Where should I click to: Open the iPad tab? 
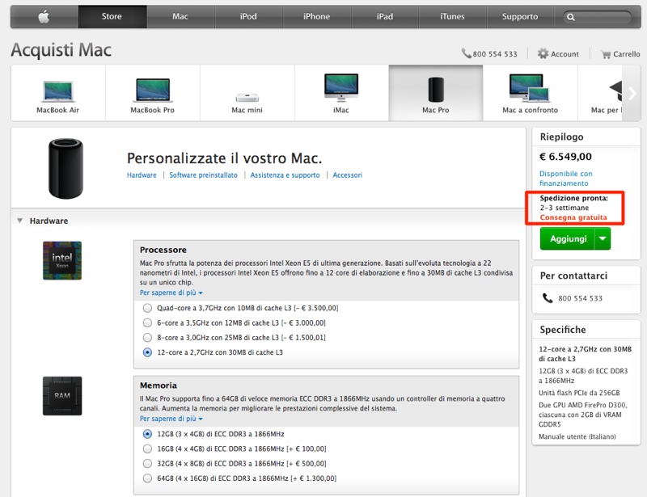coord(385,16)
